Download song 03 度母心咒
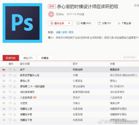Screen dimensions: 139x125 pyautogui.click(x=15, y=81)
